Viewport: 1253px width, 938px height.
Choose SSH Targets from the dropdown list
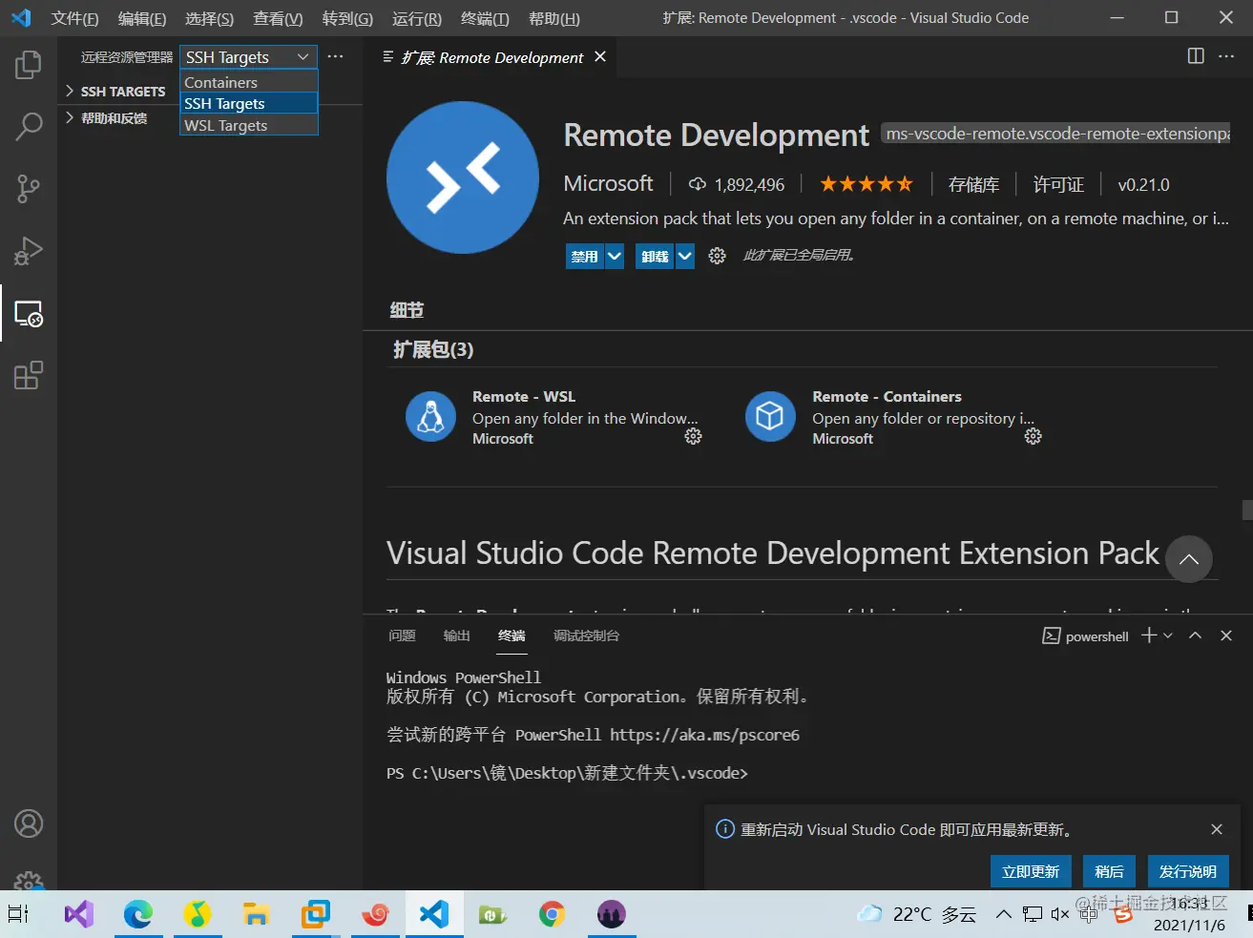click(x=248, y=103)
